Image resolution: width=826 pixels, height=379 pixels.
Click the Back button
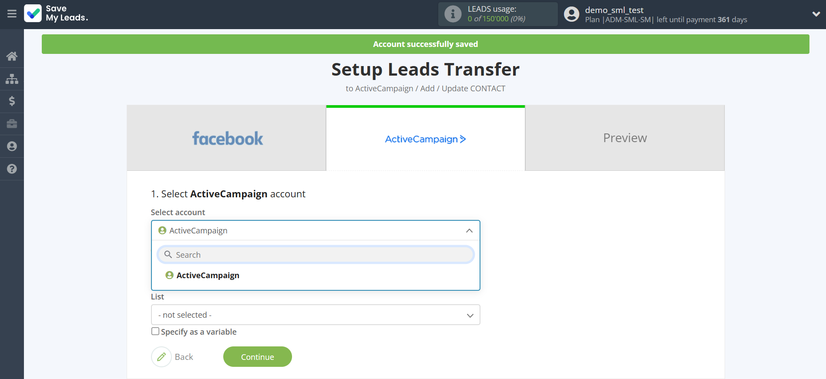pos(173,357)
